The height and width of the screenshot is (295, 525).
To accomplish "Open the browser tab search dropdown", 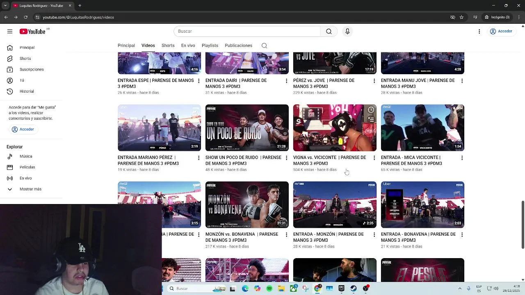I will coord(5,6).
